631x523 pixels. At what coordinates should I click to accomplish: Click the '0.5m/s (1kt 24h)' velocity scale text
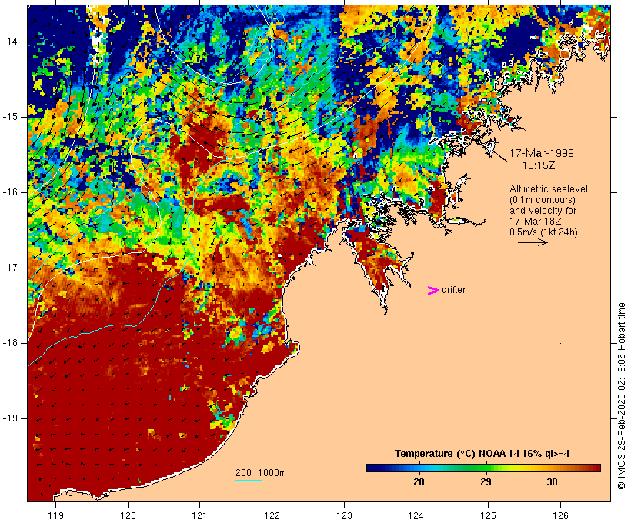coord(543,232)
